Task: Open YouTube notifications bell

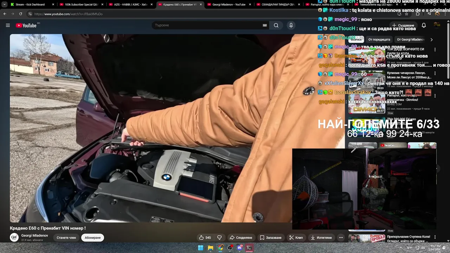Action: tap(424, 25)
